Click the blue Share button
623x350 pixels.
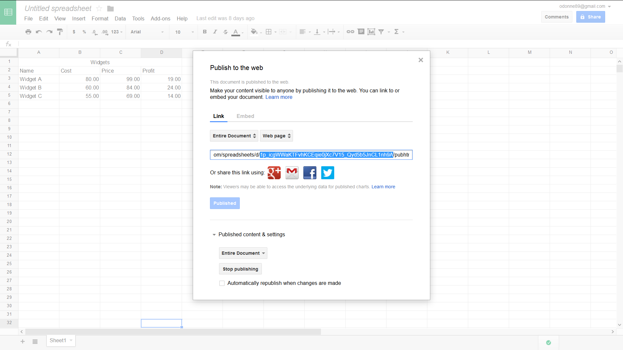tap(591, 17)
